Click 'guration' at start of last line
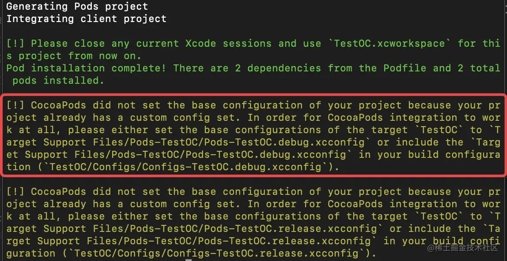Image resolution: width=507 pixels, height=261 pixels. click(x=31, y=253)
